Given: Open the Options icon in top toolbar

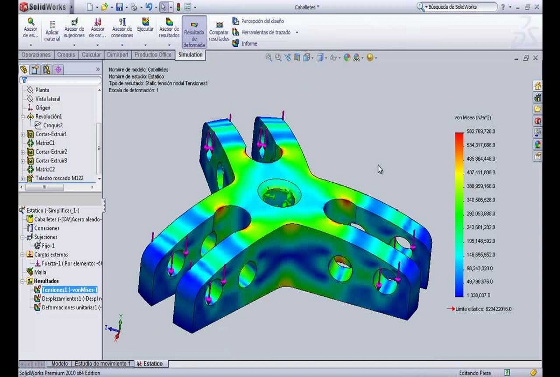Looking at the screenshot, I should pyautogui.click(x=188, y=7).
